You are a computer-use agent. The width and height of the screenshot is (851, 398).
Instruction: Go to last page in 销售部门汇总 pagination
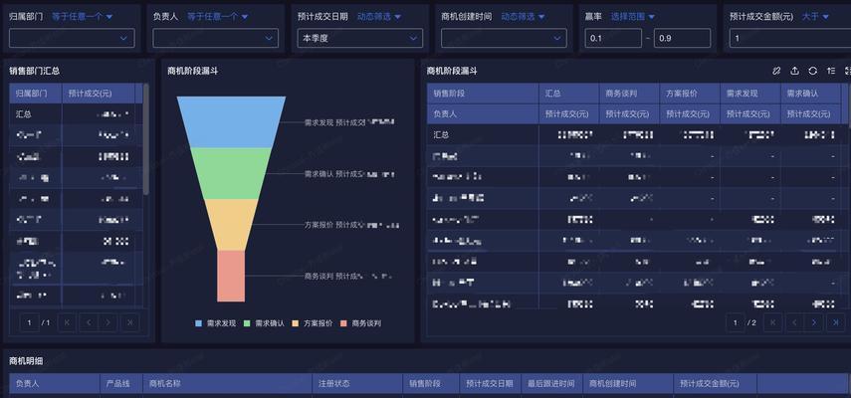(x=129, y=322)
